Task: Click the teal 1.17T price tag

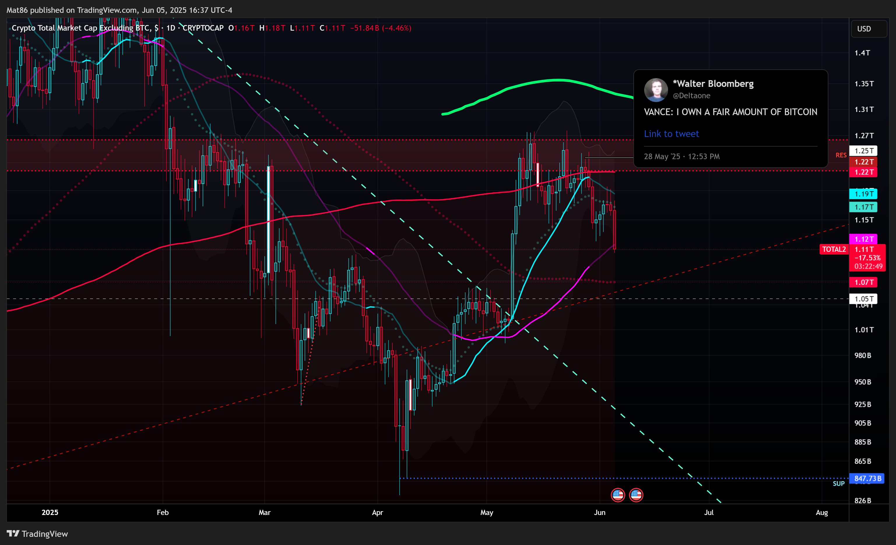Action: click(863, 207)
